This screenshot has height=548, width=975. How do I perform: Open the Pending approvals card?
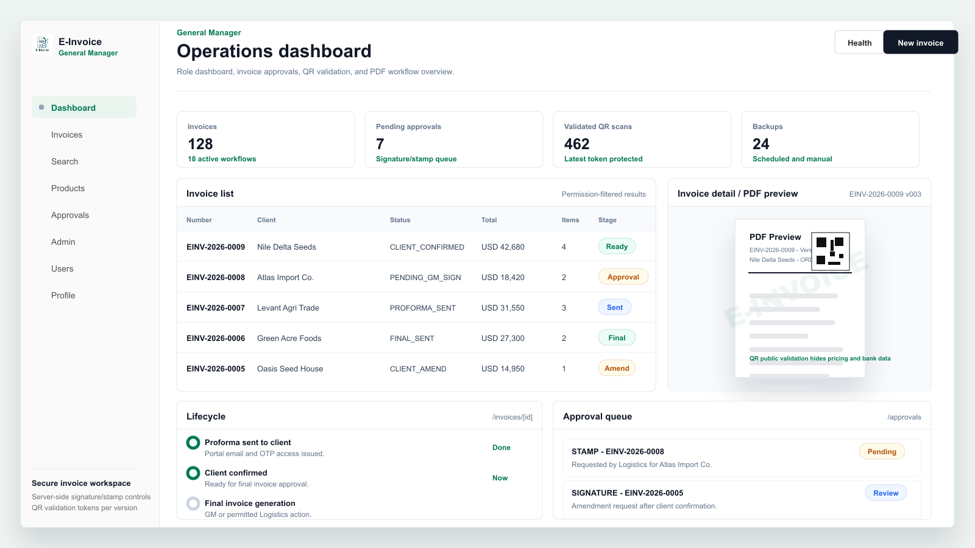click(x=454, y=139)
